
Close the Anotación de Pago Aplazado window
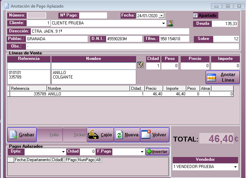tap(239, 6)
